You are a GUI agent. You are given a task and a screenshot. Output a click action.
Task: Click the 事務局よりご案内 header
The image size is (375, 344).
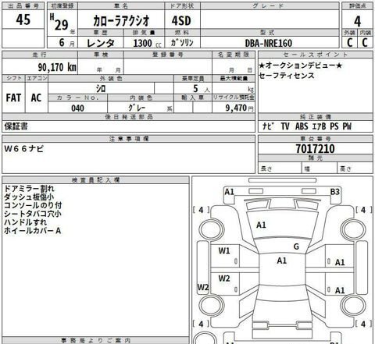coord(95,340)
